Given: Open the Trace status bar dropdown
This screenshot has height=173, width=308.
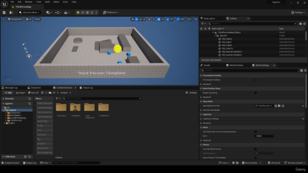Looking at the screenshot, I should (224, 163).
